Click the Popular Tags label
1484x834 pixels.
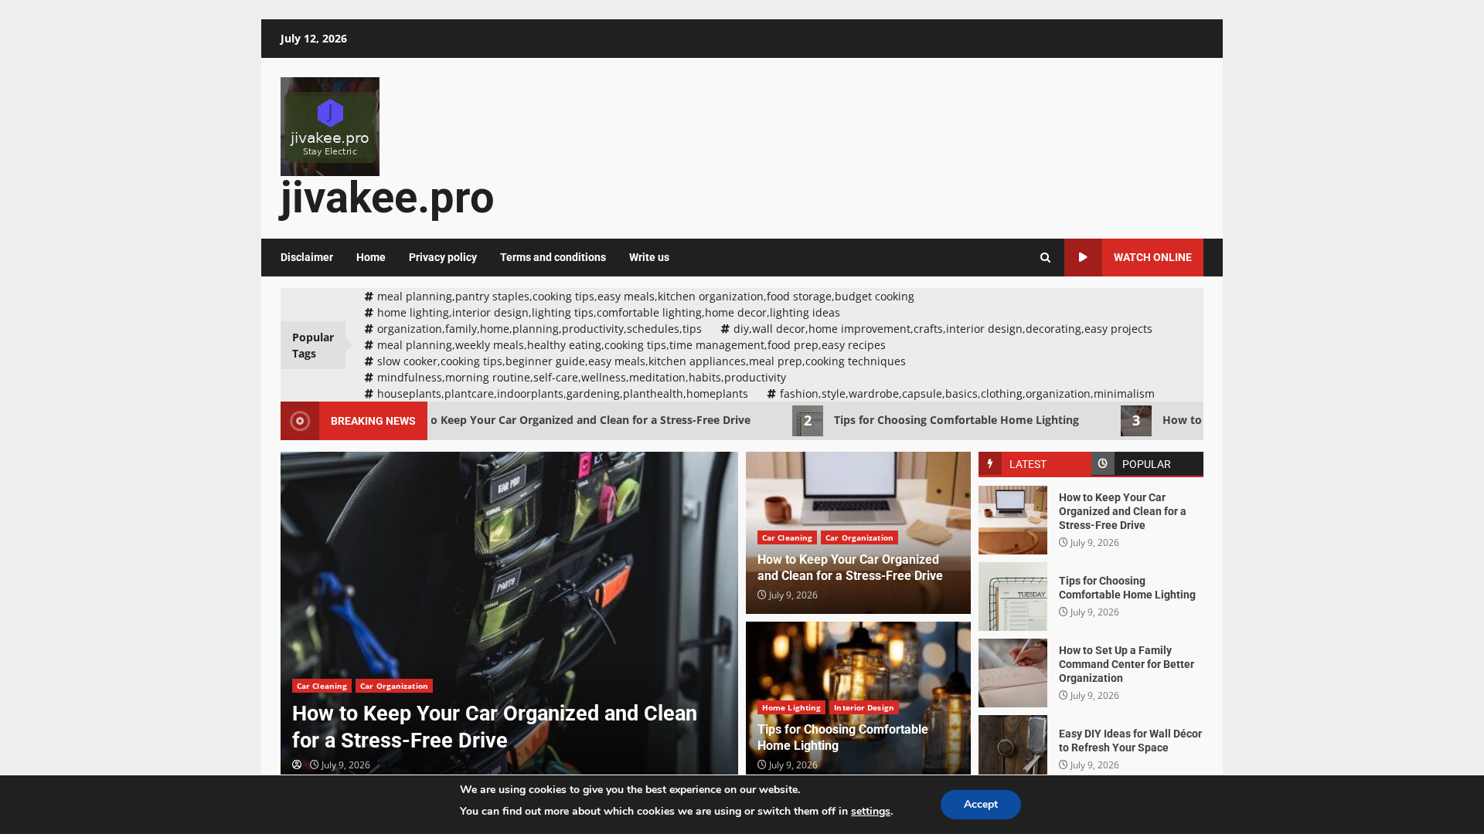click(x=313, y=345)
